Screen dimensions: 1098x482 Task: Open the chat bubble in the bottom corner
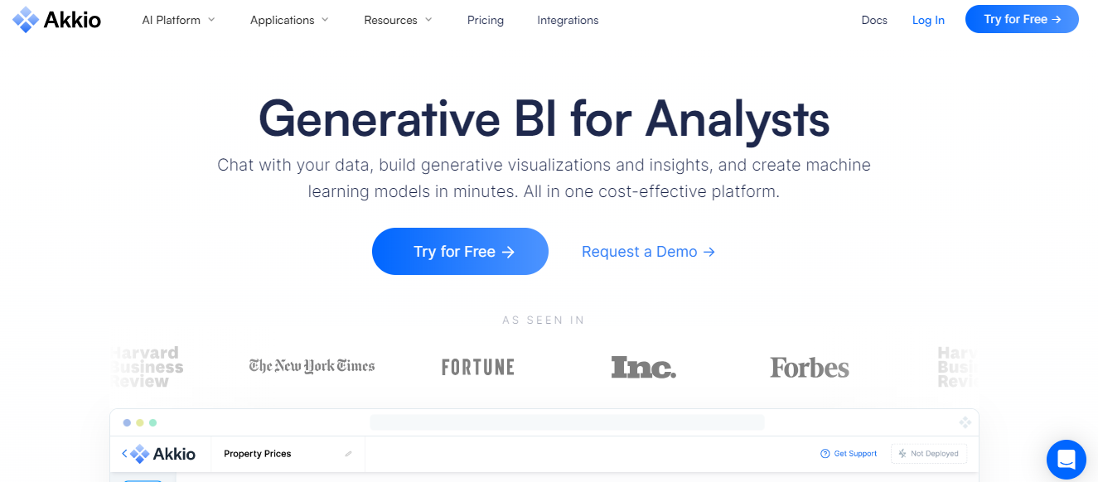coord(1066,460)
